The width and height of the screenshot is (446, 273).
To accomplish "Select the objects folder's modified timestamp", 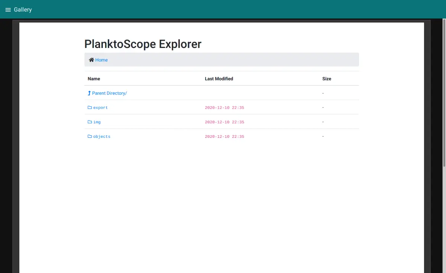I will tap(224, 137).
